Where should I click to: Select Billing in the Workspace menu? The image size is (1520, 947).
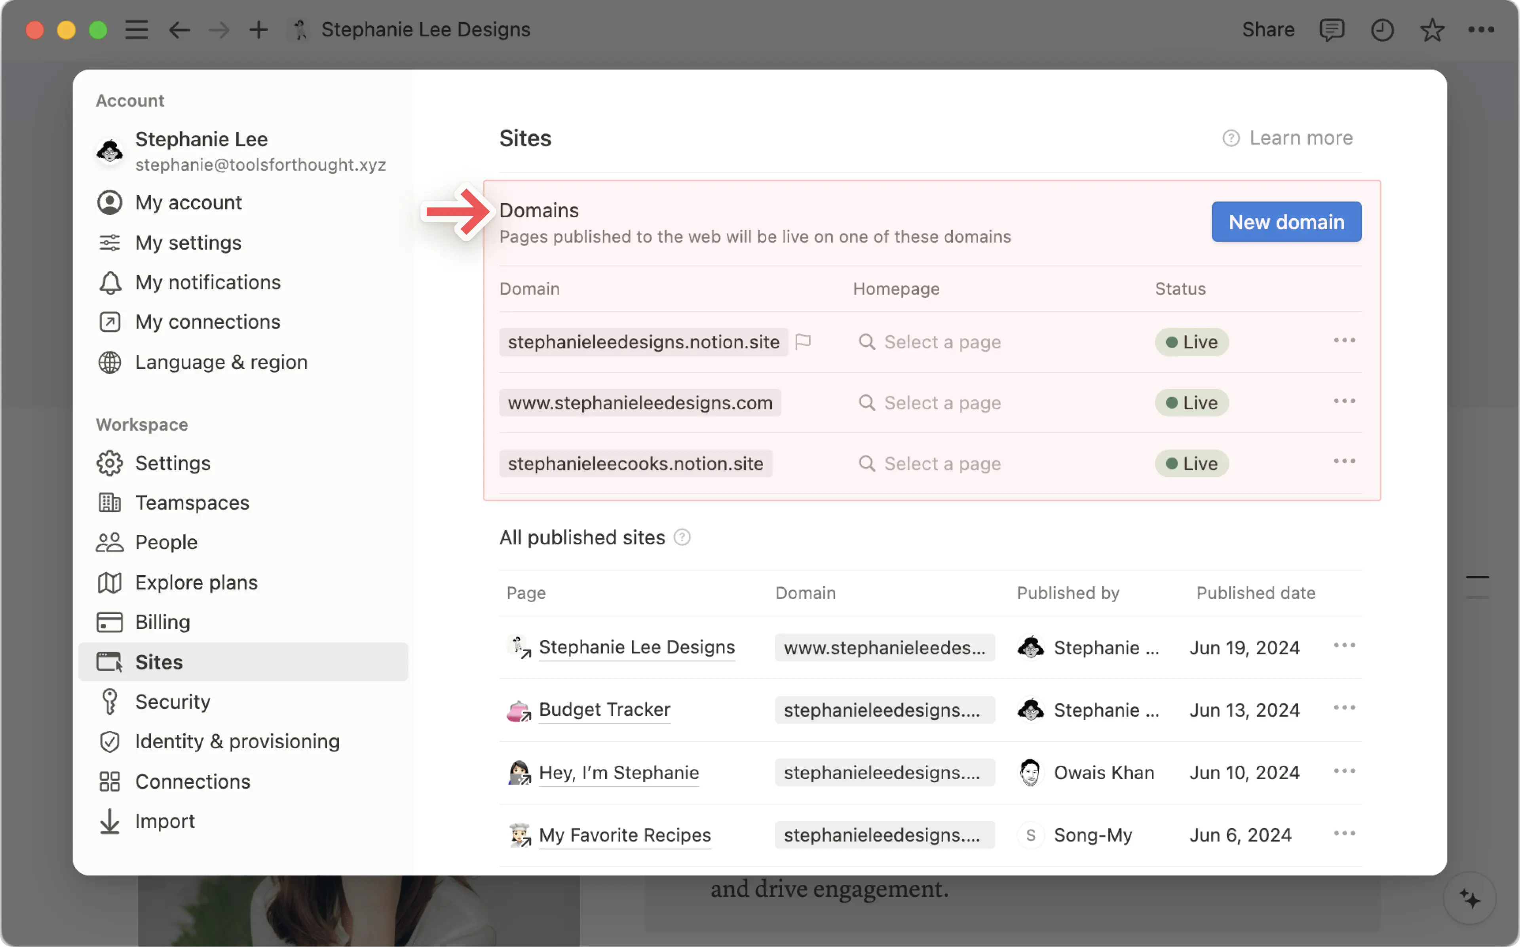(x=162, y=622)
